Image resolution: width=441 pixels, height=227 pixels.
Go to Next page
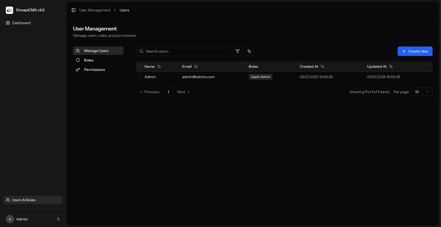[183, 92]
